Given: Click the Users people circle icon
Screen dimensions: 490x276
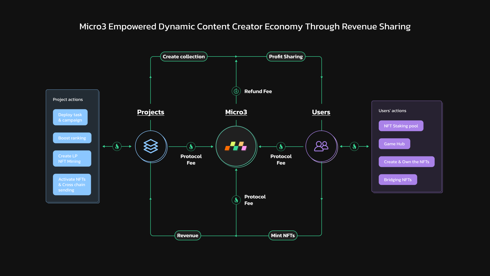Looking at the screenshot, I should [322, 146].
